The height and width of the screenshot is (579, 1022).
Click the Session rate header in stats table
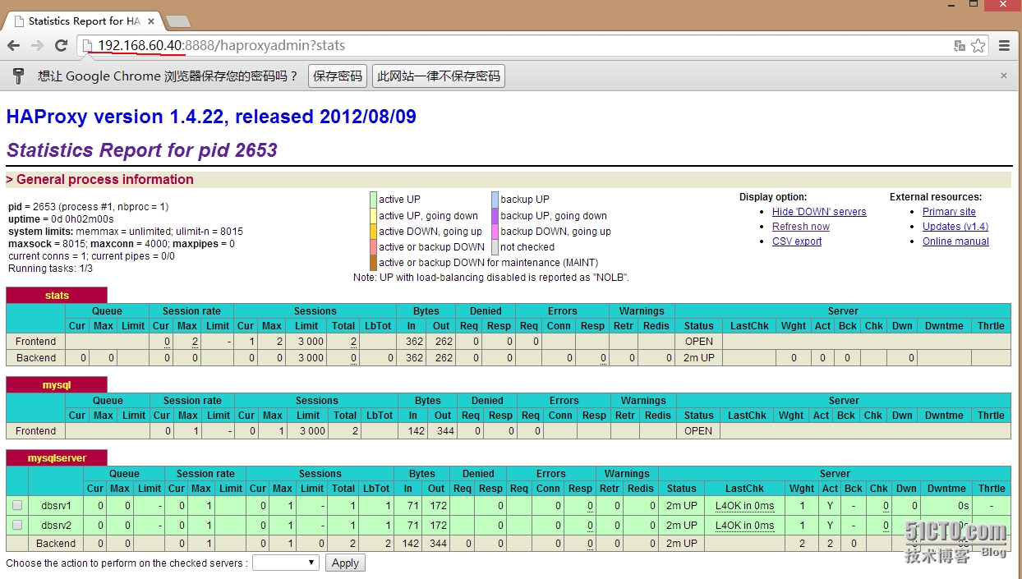tap(191, 311)
